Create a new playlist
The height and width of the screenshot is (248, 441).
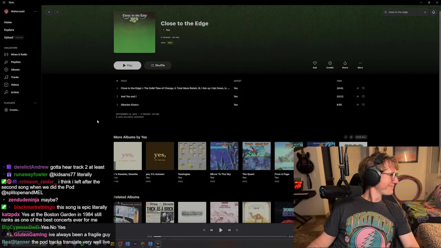pos(12,110)
